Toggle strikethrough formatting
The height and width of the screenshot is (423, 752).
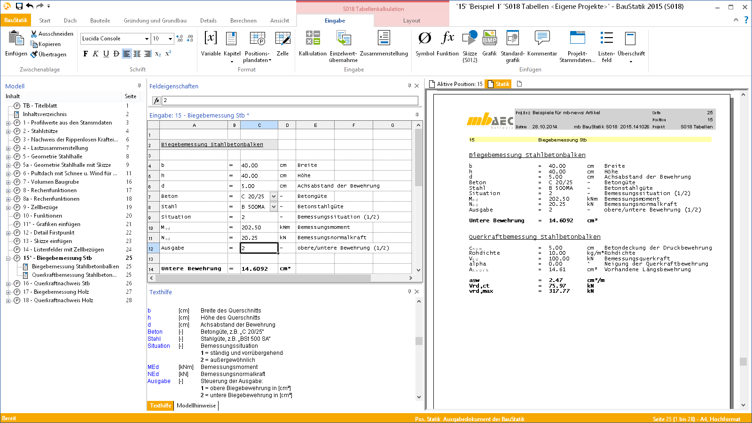(x=116, y=54)
